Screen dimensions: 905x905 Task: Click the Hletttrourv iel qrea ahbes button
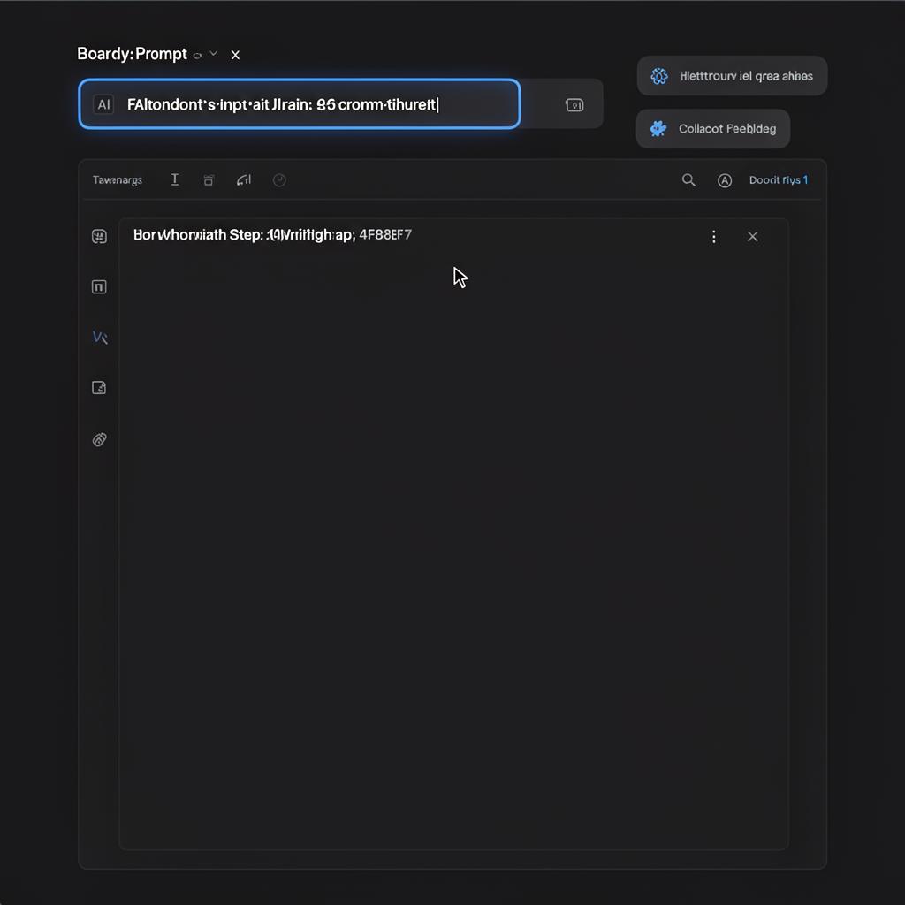point(732,76)
